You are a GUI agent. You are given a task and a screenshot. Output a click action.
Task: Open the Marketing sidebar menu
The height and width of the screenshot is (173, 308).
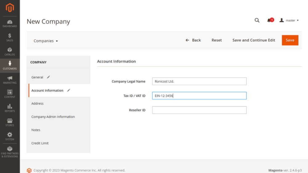[10, 80]
